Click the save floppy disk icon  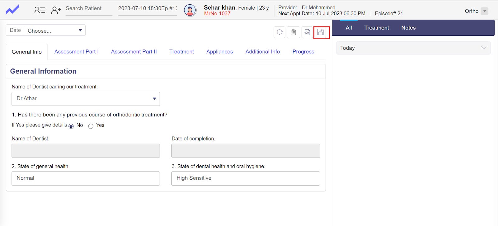321,32
